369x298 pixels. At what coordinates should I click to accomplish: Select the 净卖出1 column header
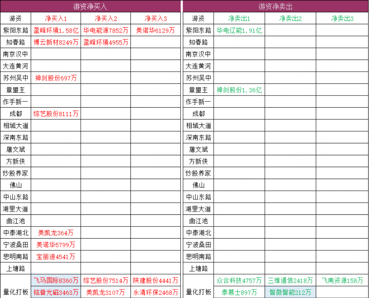tap(239, 18)
